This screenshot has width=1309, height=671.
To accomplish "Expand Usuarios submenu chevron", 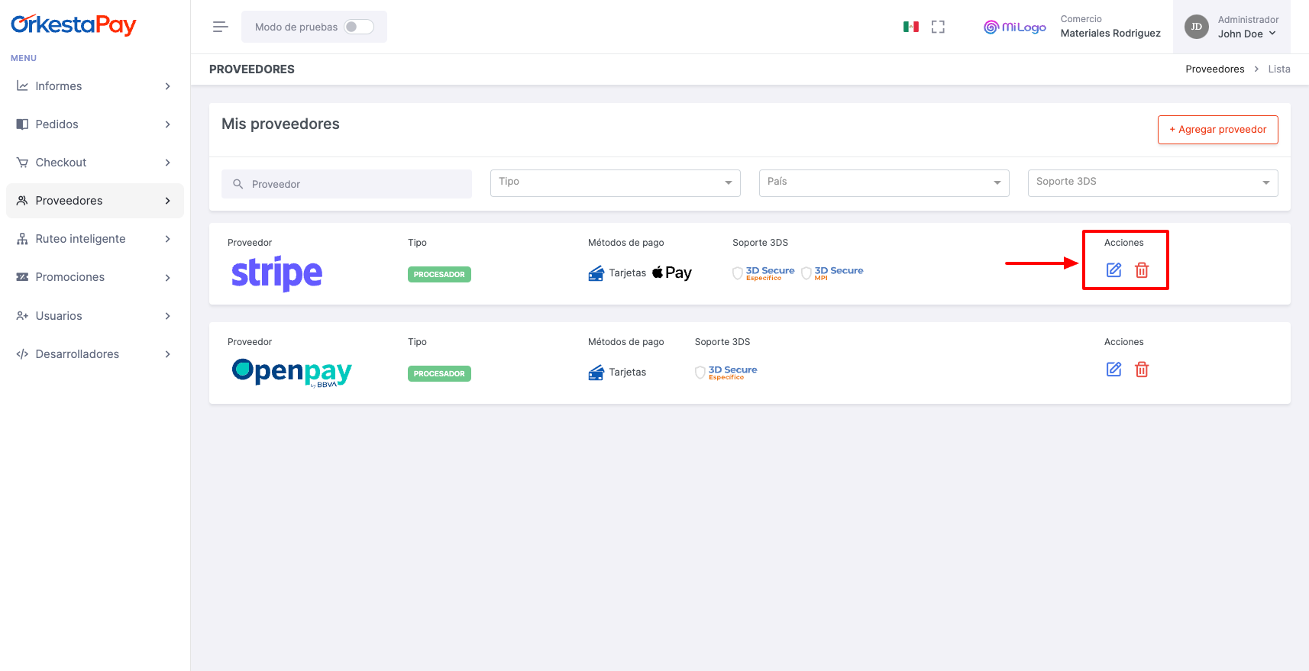I will [167, 316].
